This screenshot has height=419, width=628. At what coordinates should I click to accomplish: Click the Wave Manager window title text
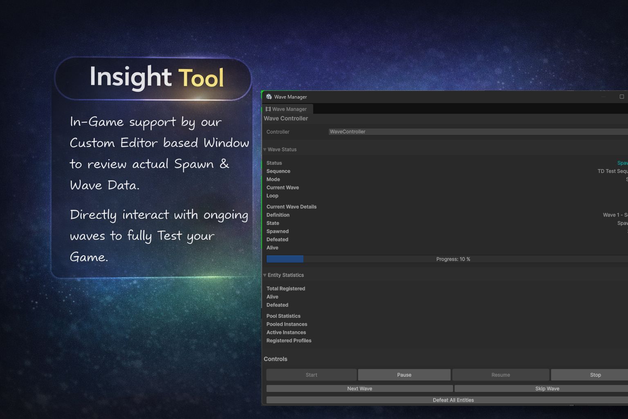pos(290,97)
